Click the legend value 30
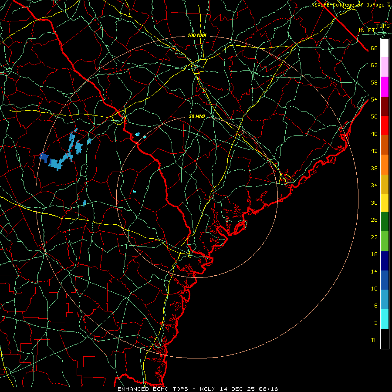Image resolution: width=392 pixels, height=392 pixels. pyautogui.click(x=374, y=203)
